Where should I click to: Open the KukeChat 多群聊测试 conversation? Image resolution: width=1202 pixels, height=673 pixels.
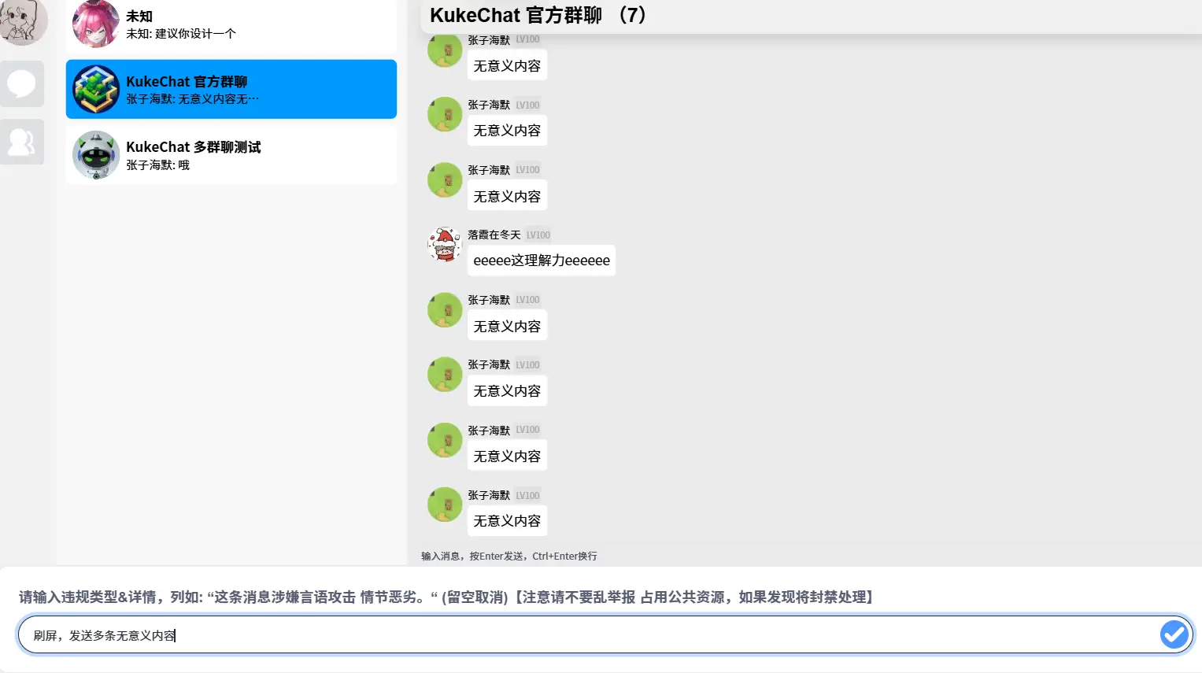point(231,155)
